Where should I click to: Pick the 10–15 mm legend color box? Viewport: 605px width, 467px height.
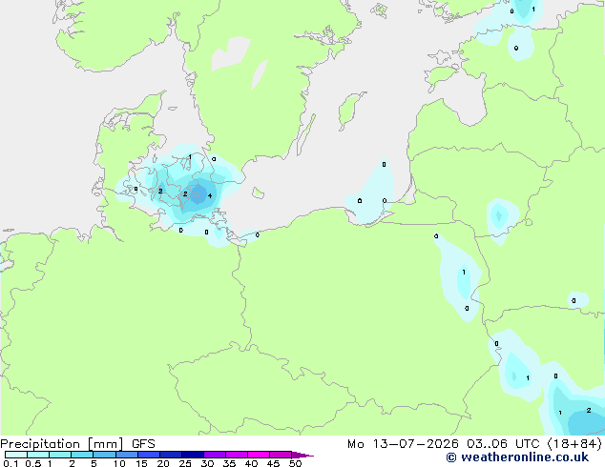126,455
